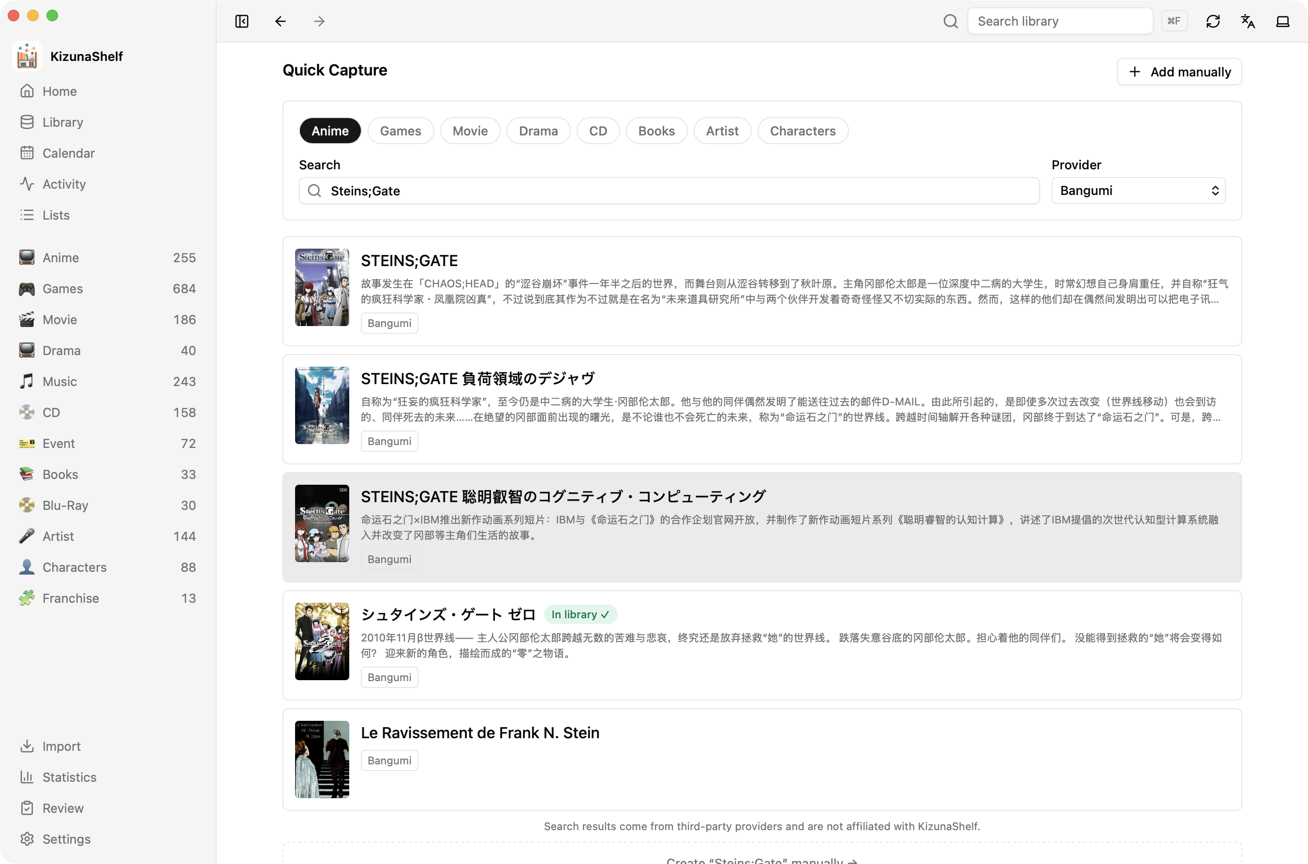Open the Characters category with 88 items

click(x=108, y=567)
